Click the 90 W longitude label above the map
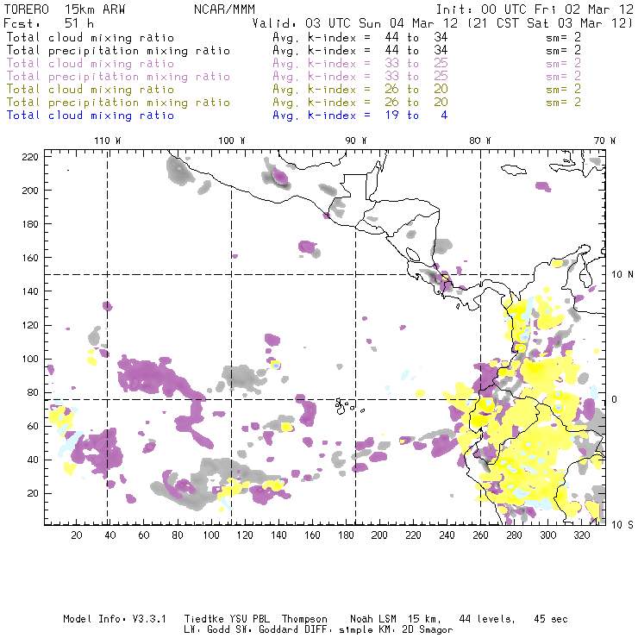This screenshot has height=638, width=638. click(x=356, y=141)
